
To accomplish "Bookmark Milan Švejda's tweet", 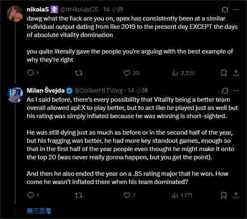I will point(223,195).
